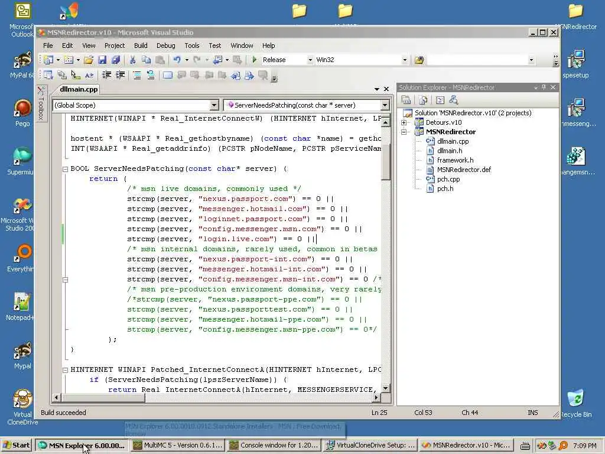
Task: Click the New Project toolbar icon
Action: coord(48,60)
